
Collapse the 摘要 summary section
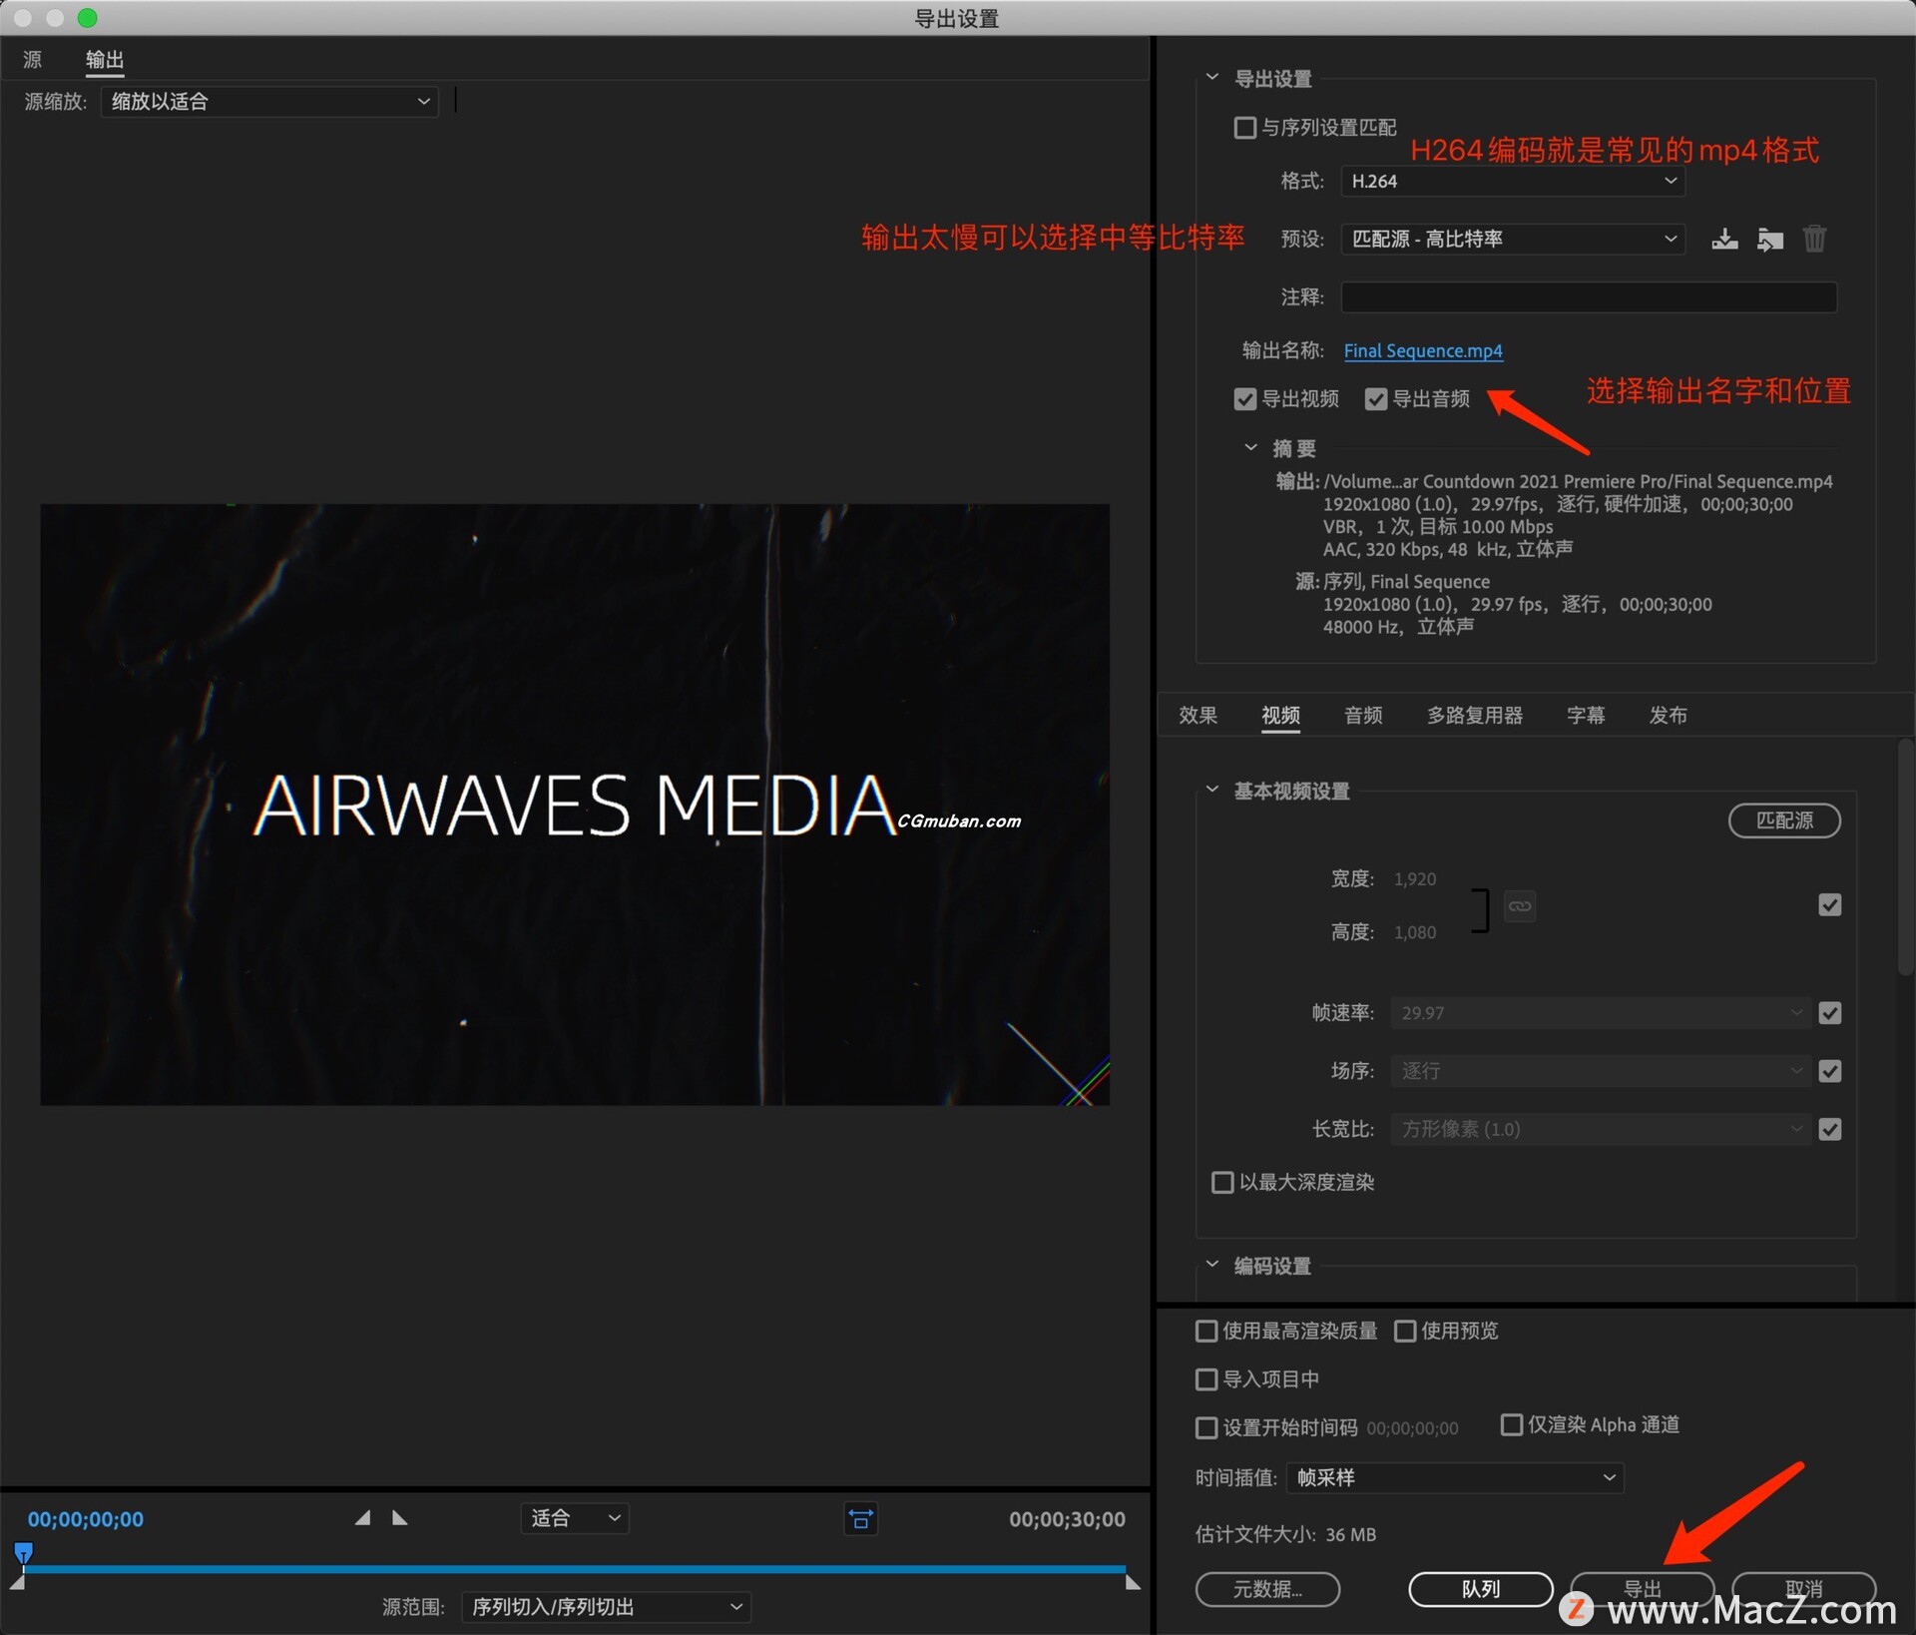1249,447
